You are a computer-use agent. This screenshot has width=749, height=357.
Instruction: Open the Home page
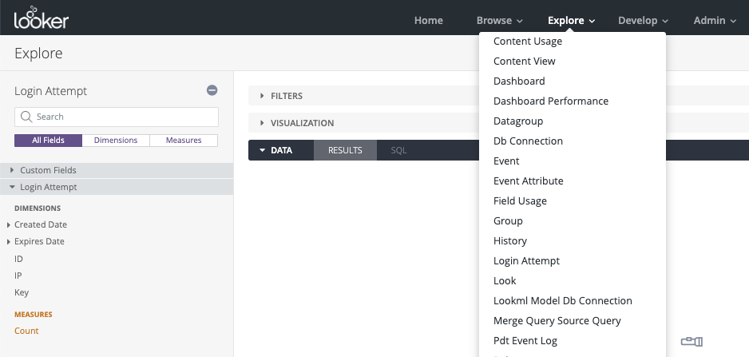429,21
